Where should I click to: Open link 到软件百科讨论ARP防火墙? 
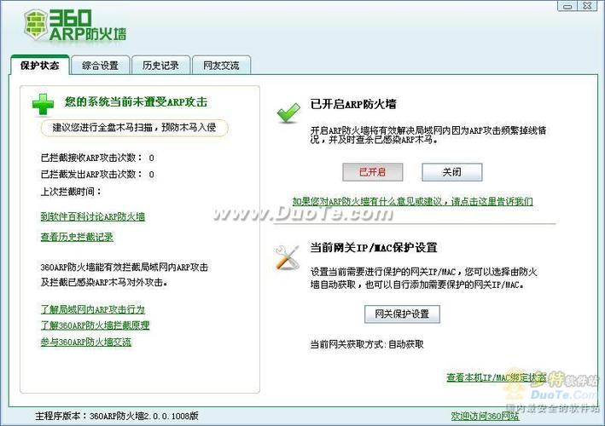pos(93,216)
